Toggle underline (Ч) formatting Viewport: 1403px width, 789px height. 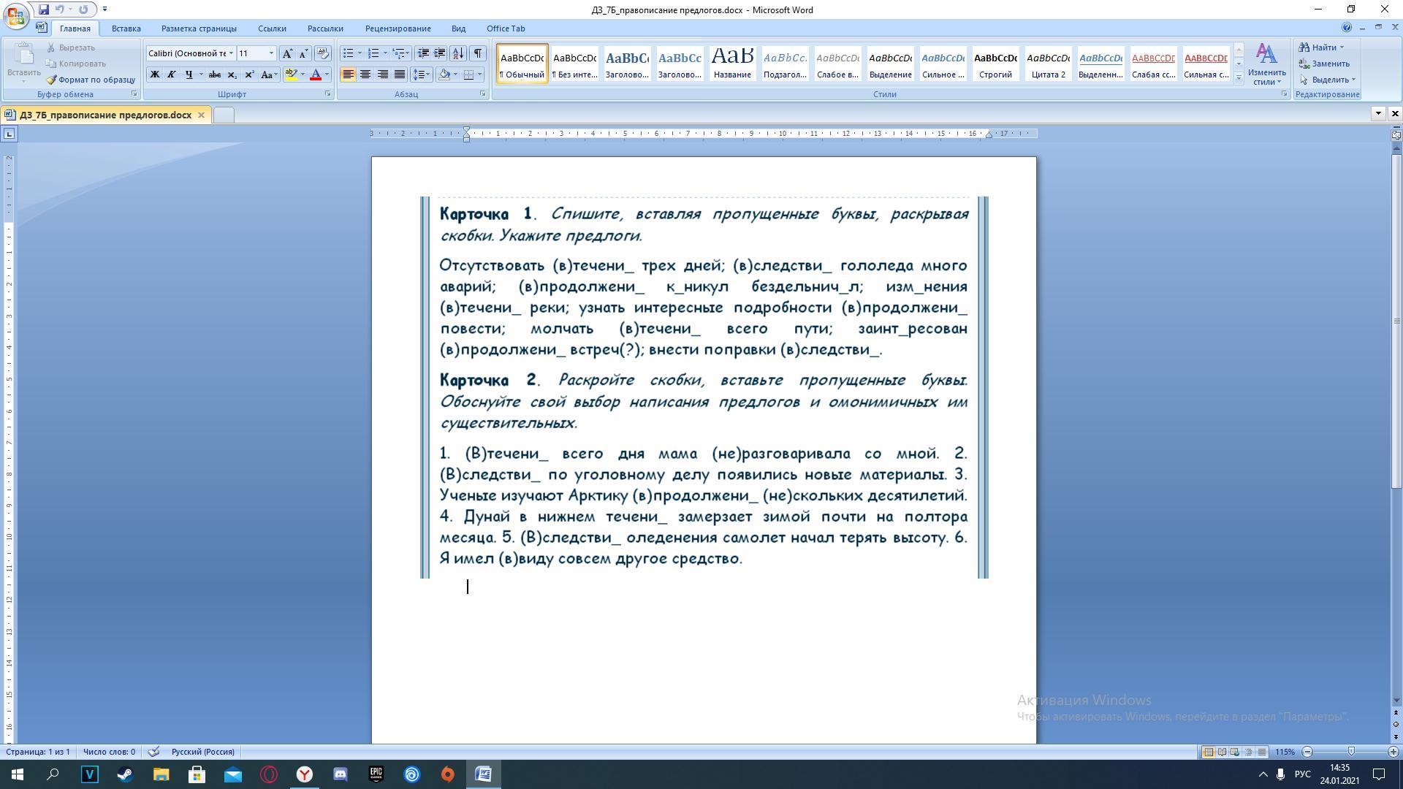(x=189, y=75)
